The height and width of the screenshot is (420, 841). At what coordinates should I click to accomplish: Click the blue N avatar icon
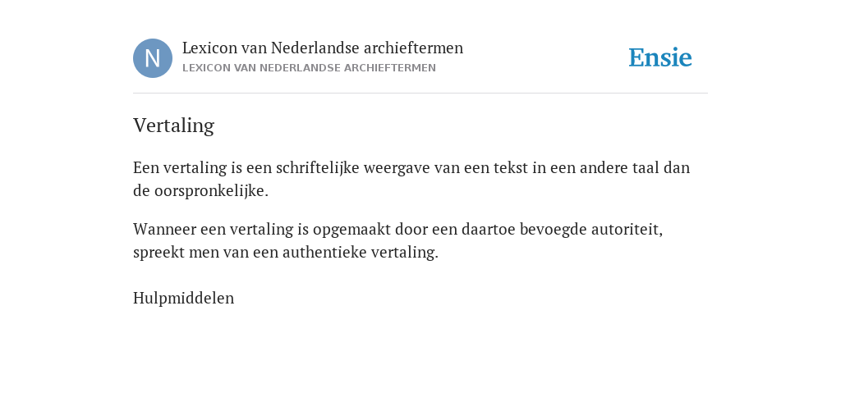[x=153, y=58]
